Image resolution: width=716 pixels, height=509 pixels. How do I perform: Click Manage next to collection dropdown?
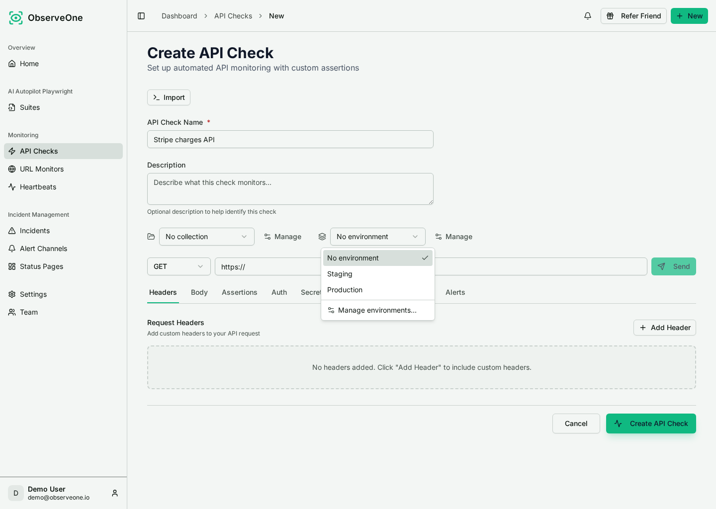282,237
